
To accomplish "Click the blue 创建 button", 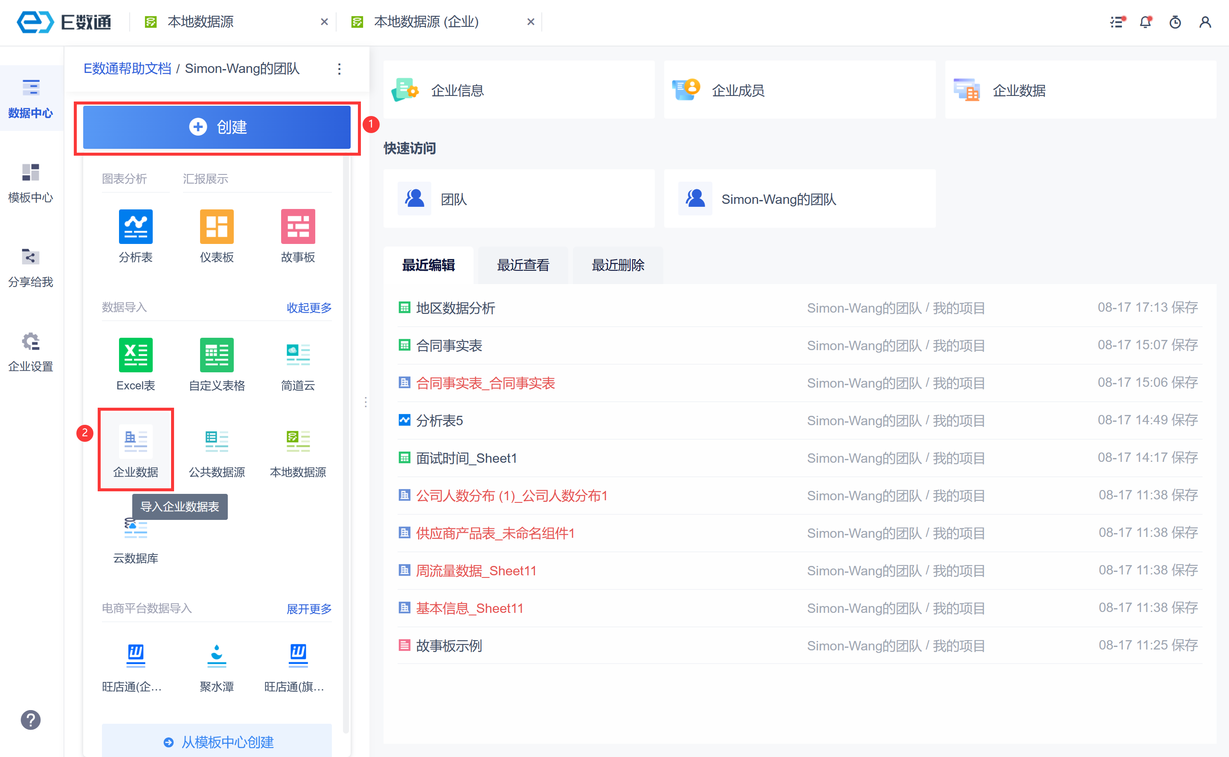I will click(216, 127).
